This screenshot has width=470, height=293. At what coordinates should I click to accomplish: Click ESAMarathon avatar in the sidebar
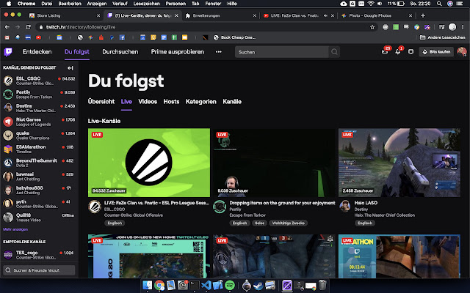point(8,149)
